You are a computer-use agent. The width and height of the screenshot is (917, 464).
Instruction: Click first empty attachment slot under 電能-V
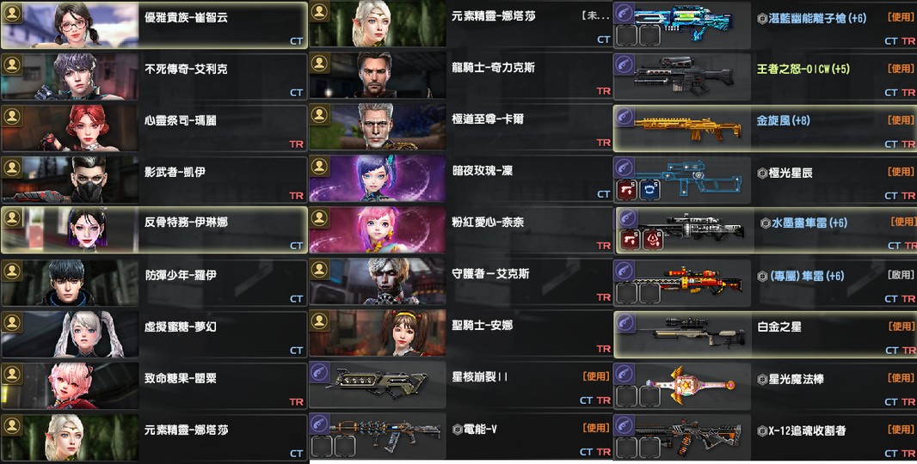[321, 447]
